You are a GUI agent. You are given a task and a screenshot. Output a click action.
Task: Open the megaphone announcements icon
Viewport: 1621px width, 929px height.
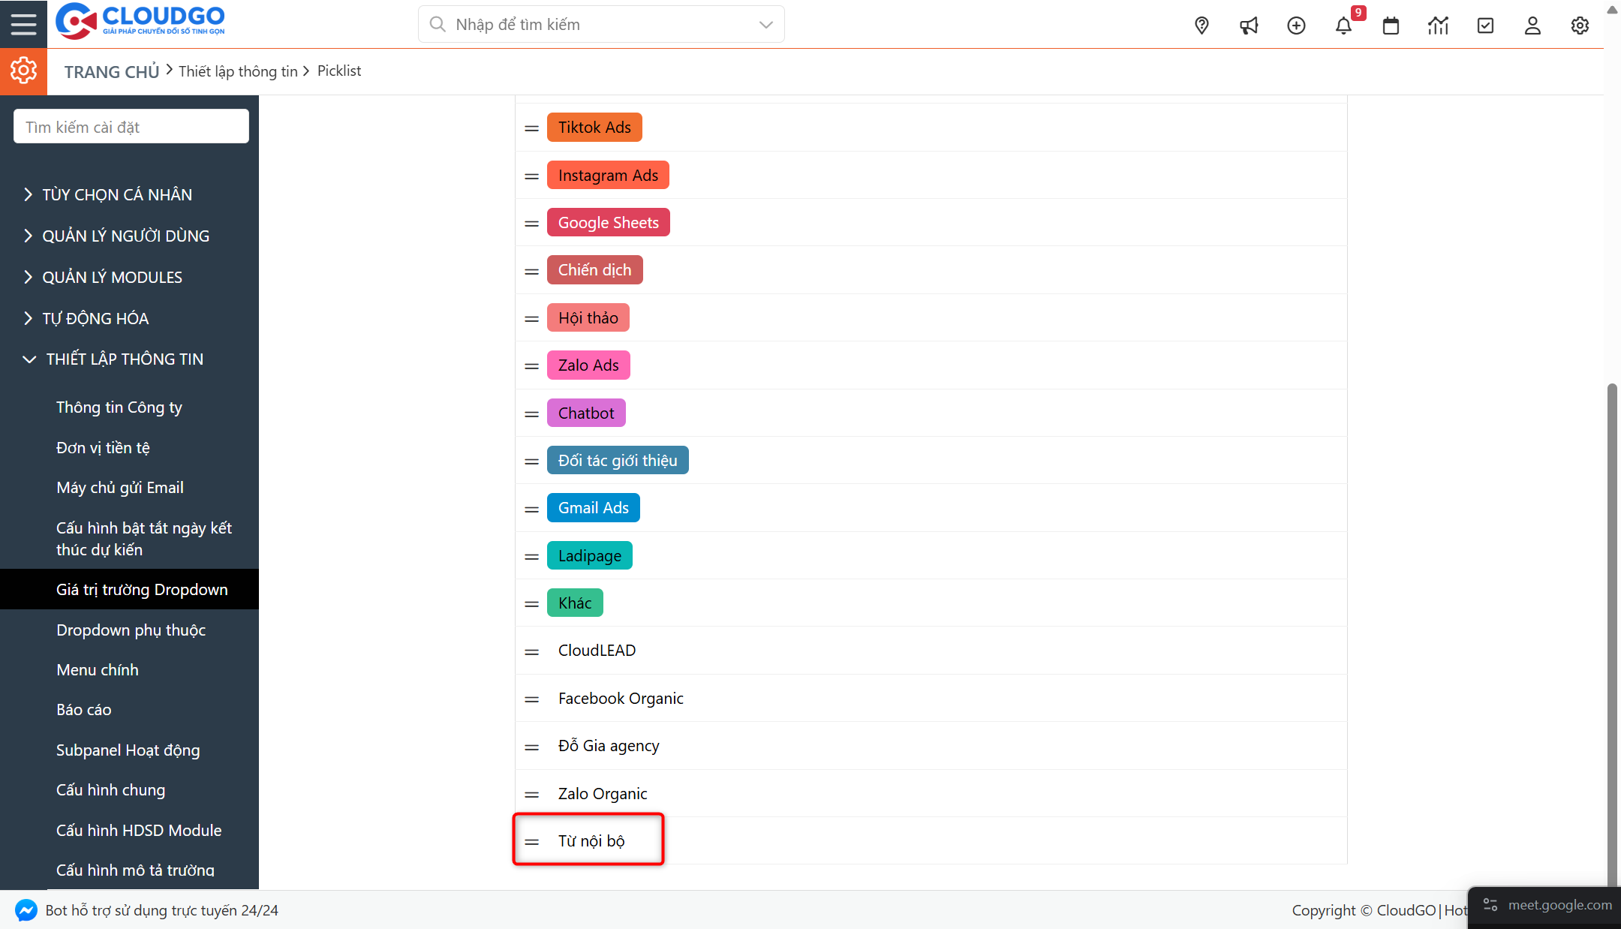1249,26
